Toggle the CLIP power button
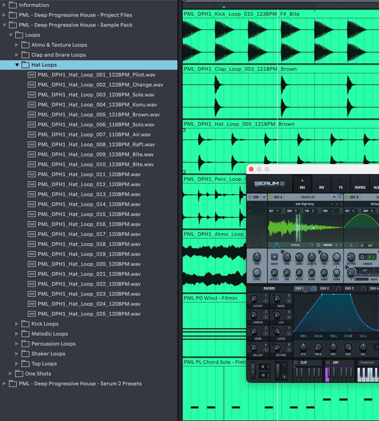The width and height of the screenshot is (379, 421). click(296, 362)
